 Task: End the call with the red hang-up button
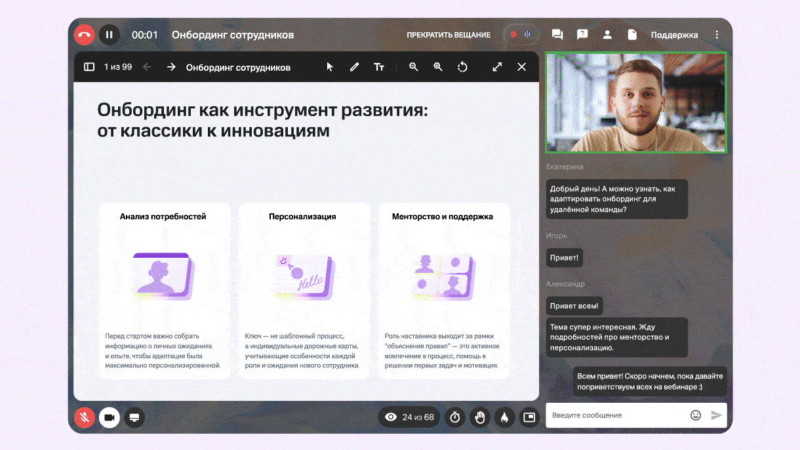84,35
